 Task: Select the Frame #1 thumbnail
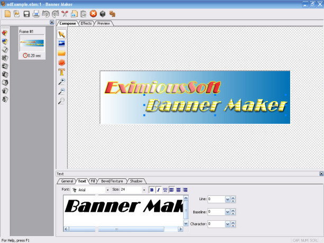point(32,43)
